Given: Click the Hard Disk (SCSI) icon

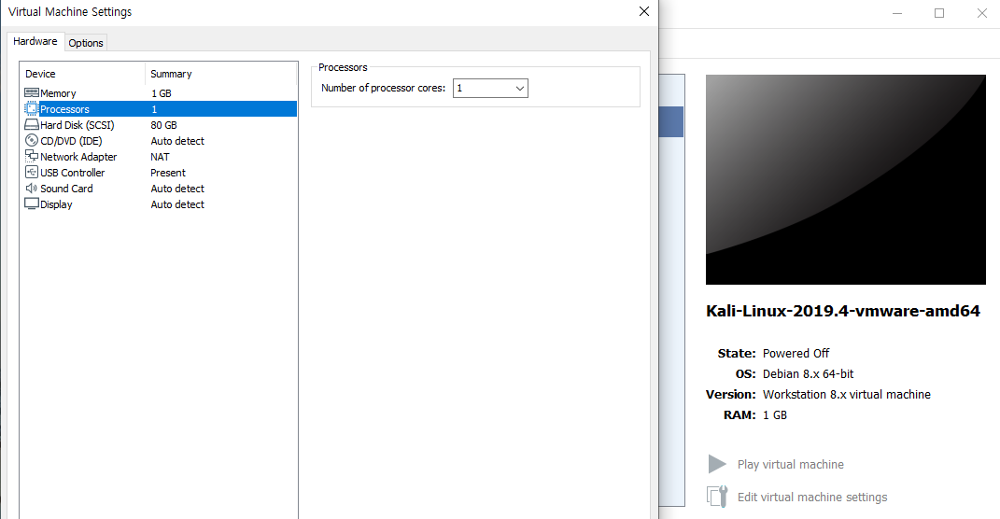Looking at the screenshot, I should (31, 125).
